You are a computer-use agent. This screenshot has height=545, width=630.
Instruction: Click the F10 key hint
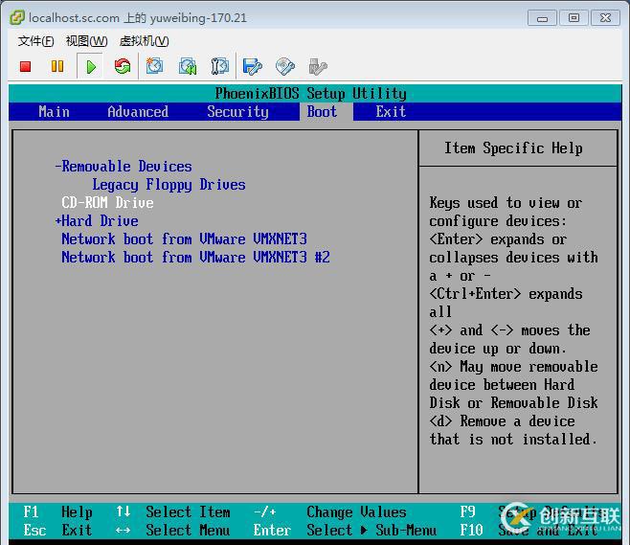pos(471,530)
